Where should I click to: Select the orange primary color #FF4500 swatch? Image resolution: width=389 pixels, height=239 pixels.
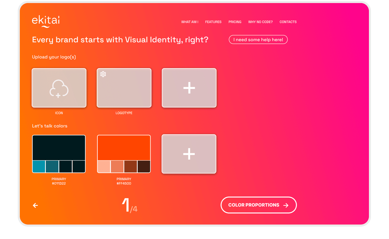(124, 148)
